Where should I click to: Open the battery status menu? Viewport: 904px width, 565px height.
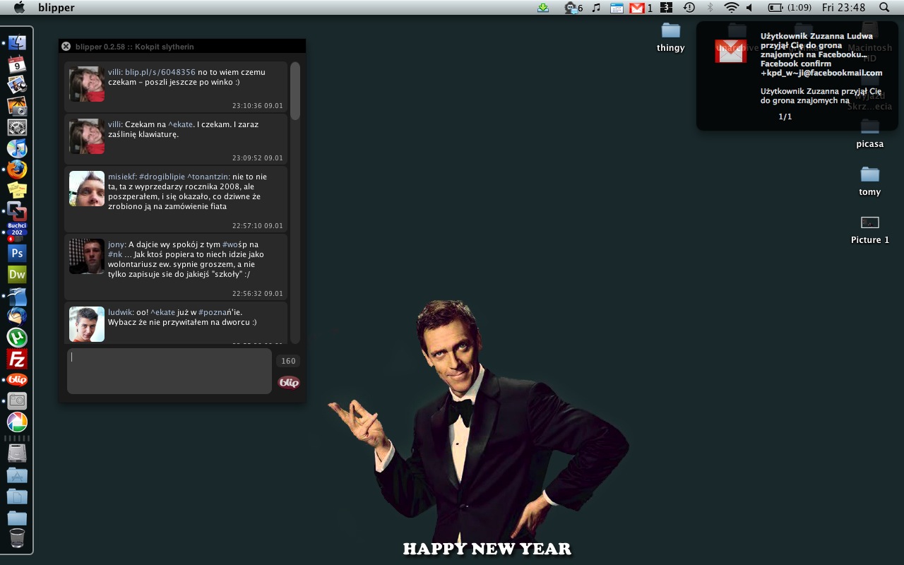[775, 8]
